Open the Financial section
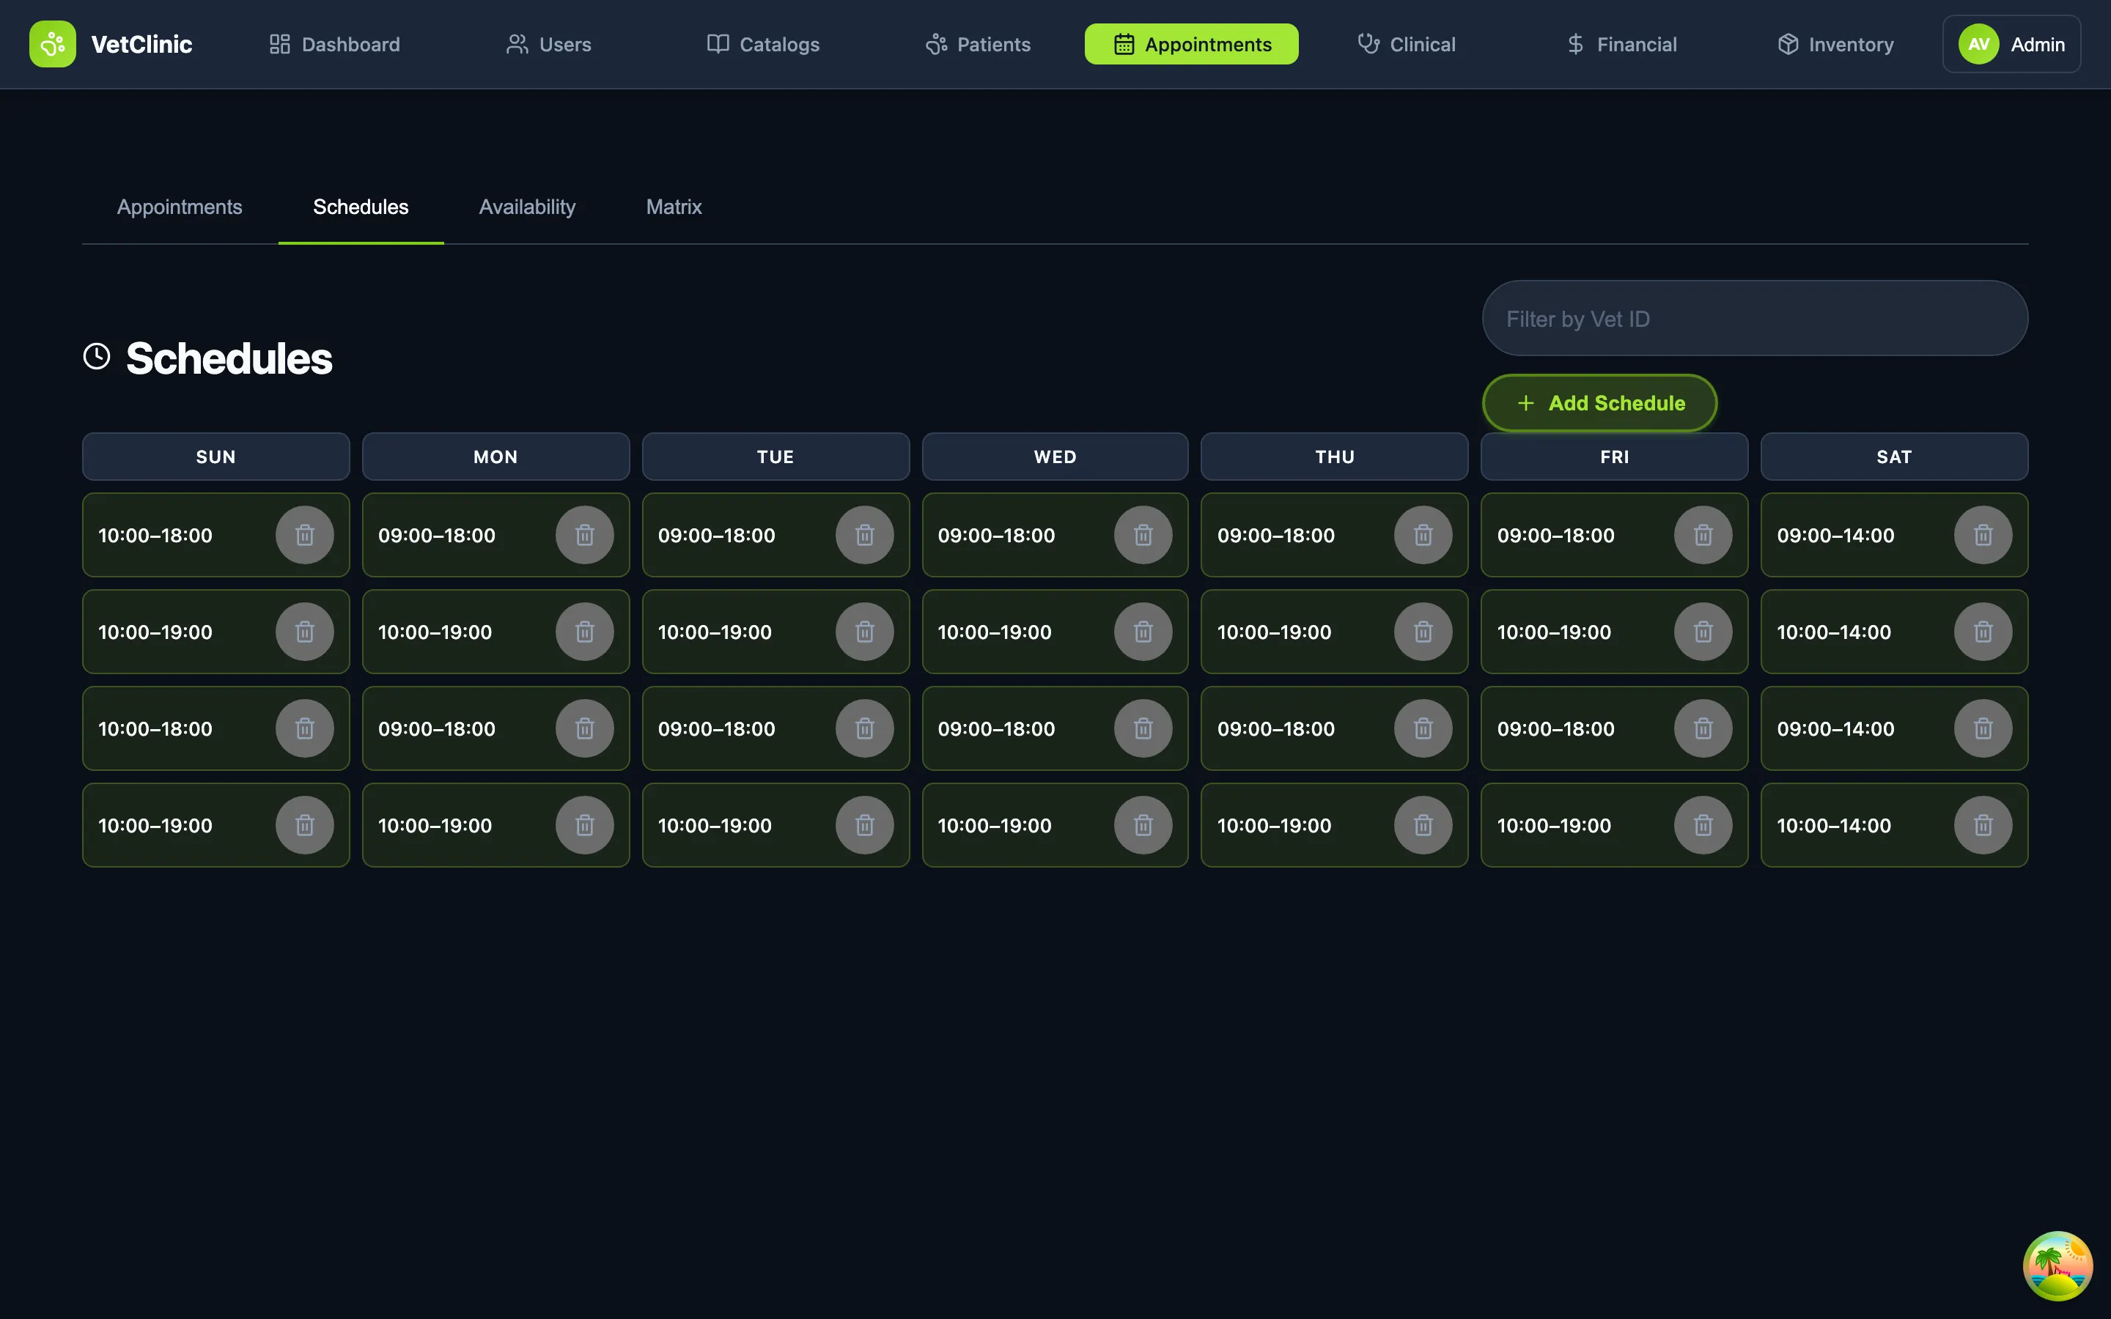The width and height of the screenshot is (2111, 1319). [x=1621, y=44]
